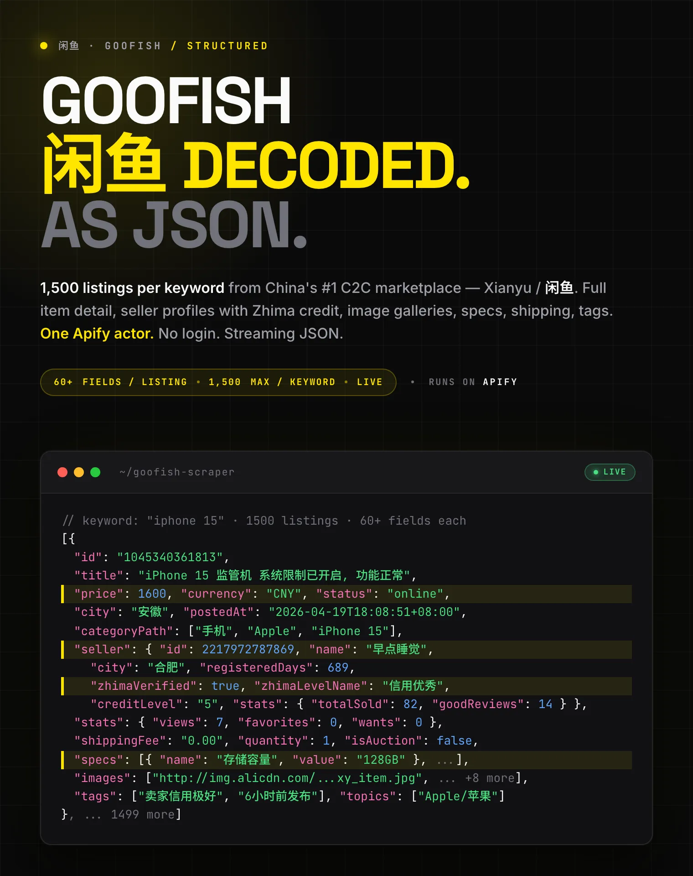The height and width of the screenshot is (876, 693).
Task: Click the STRUCTURED breadcrumb text
Action: 227,46
